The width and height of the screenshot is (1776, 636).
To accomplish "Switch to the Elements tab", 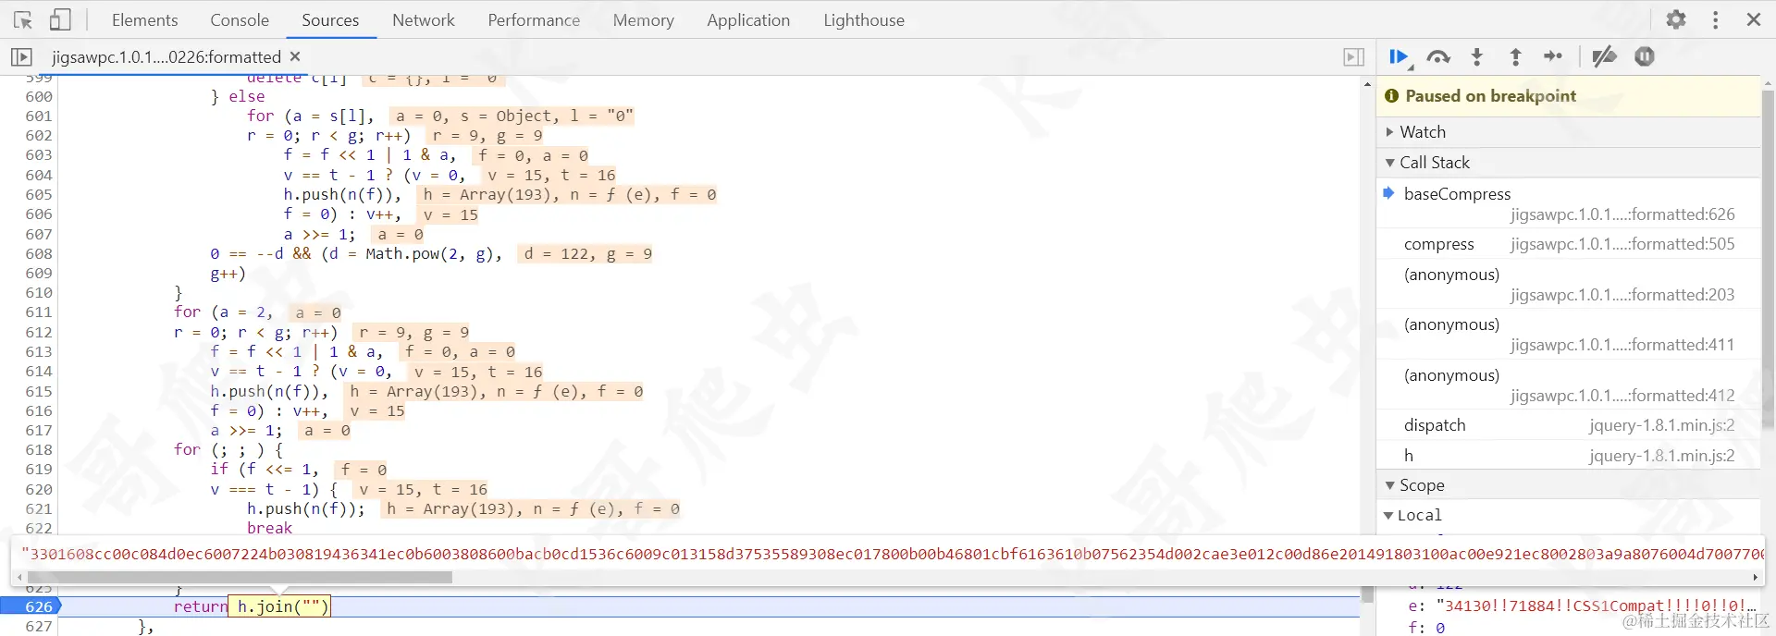I will [144, 19].
